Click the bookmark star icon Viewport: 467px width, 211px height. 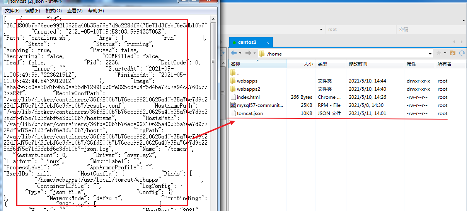(439, 53)
